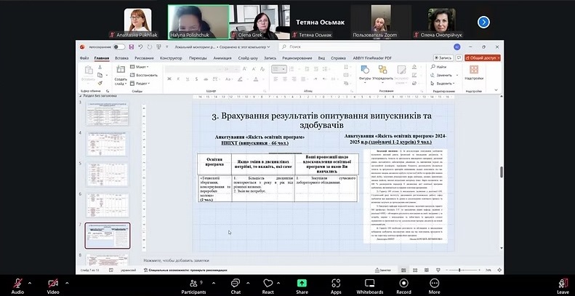Click the React heart icon
Image resolution: width=575 pixels, height=296 pixels.
[x=268, y=282]
